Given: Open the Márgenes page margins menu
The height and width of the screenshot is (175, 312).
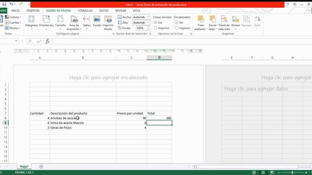Looking at the screenshot, I should 31,23.
